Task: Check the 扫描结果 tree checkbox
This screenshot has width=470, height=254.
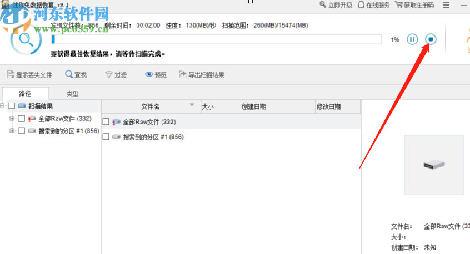Action: [12, 106]
